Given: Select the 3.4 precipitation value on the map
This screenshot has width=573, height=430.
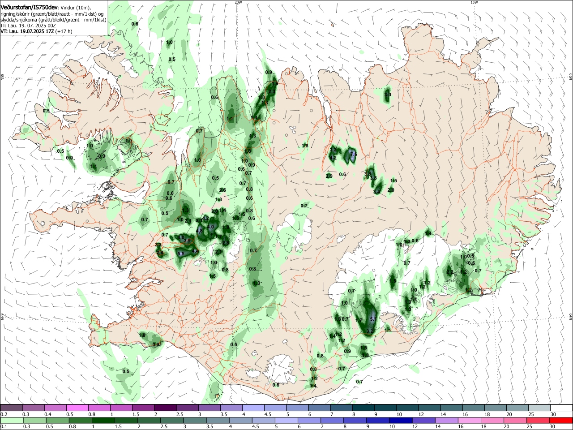Looking at the screenshot, I should pos(377,192).
